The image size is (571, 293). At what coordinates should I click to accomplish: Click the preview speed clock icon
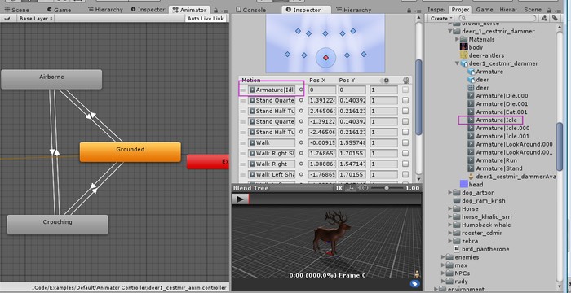pos(363,188)
